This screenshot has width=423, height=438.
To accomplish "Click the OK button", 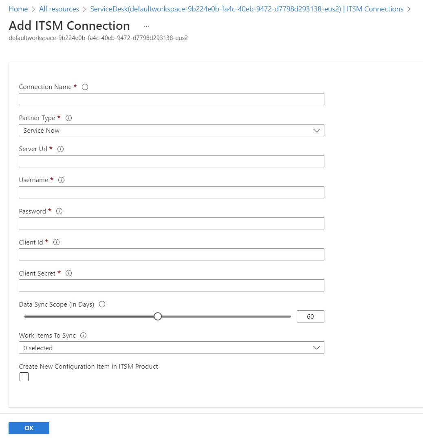I will pyautogui.click(x=29, y=428).
